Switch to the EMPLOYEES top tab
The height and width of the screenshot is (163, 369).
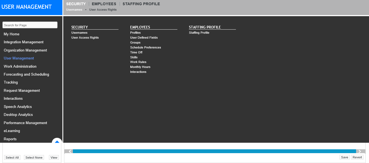[x=104, y=4]
